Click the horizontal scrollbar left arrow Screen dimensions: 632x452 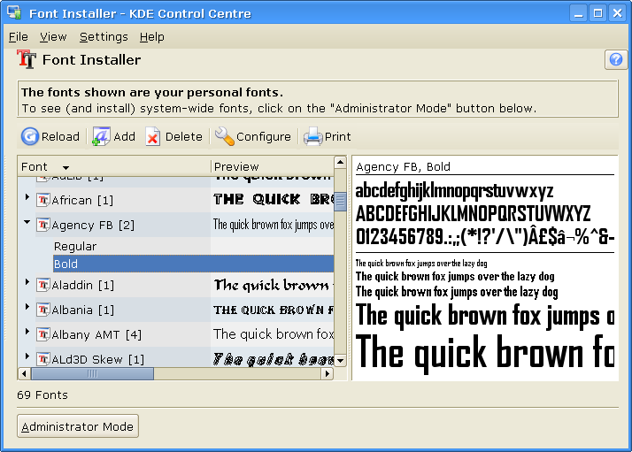(x=24, y=374)
